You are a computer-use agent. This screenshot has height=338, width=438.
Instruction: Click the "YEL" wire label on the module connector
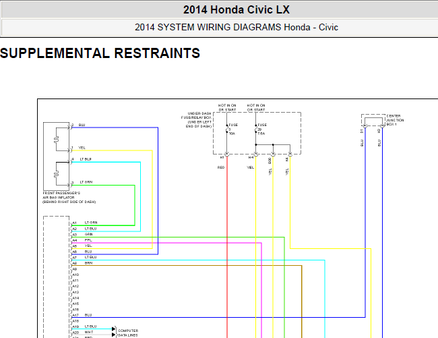tap(88, 246)
